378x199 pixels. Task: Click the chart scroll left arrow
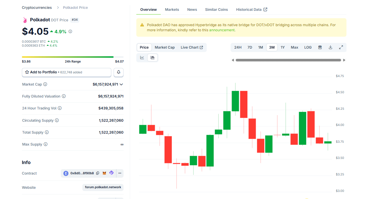(x=233, y=60)
